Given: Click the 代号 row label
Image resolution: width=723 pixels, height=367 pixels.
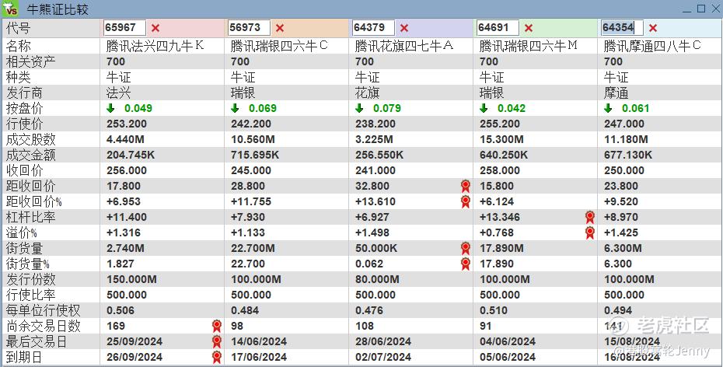Looking at the screenshot, I should 18,28.
